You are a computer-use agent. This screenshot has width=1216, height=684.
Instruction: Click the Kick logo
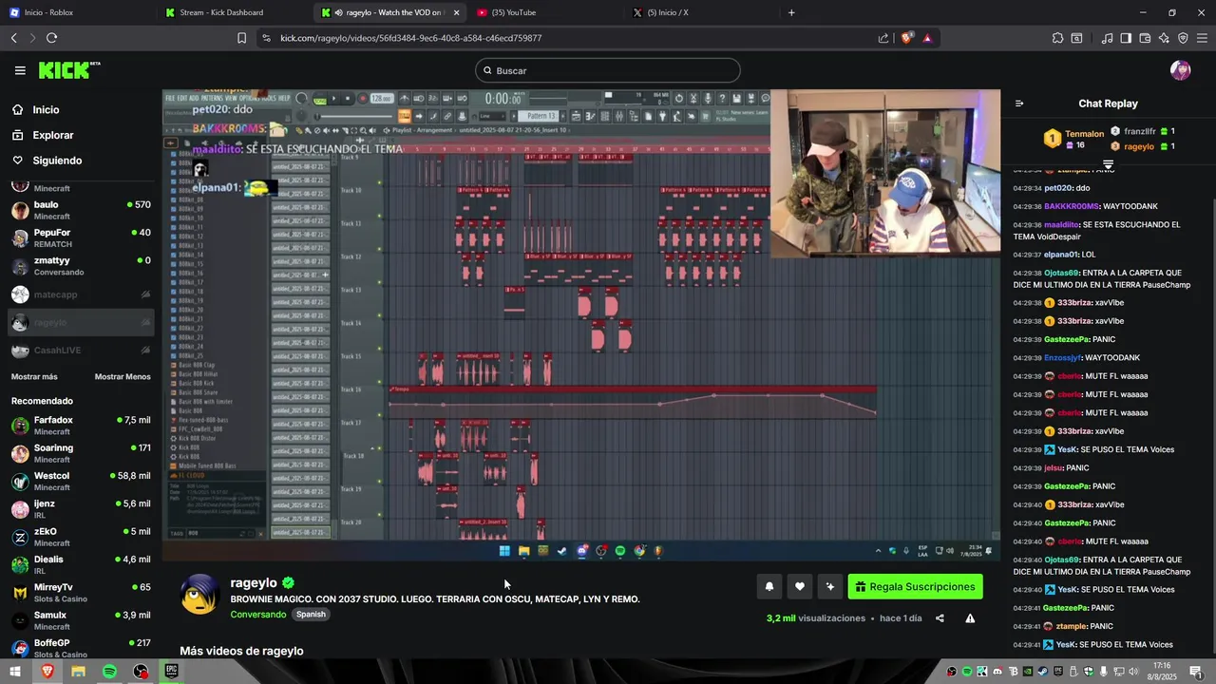pyautogui.click(x=69, y=70)
